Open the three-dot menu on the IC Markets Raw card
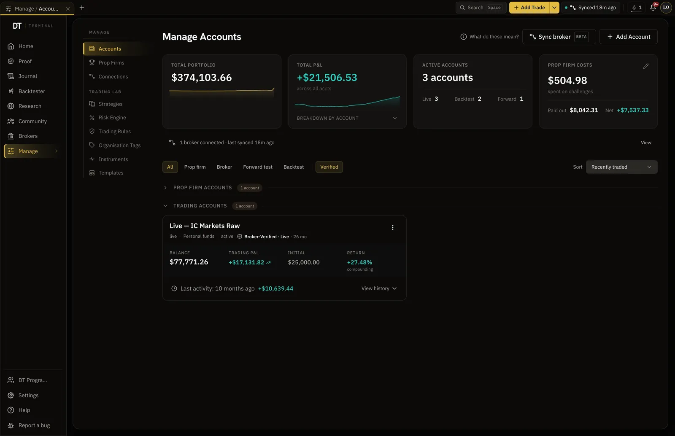 point(393,227)
